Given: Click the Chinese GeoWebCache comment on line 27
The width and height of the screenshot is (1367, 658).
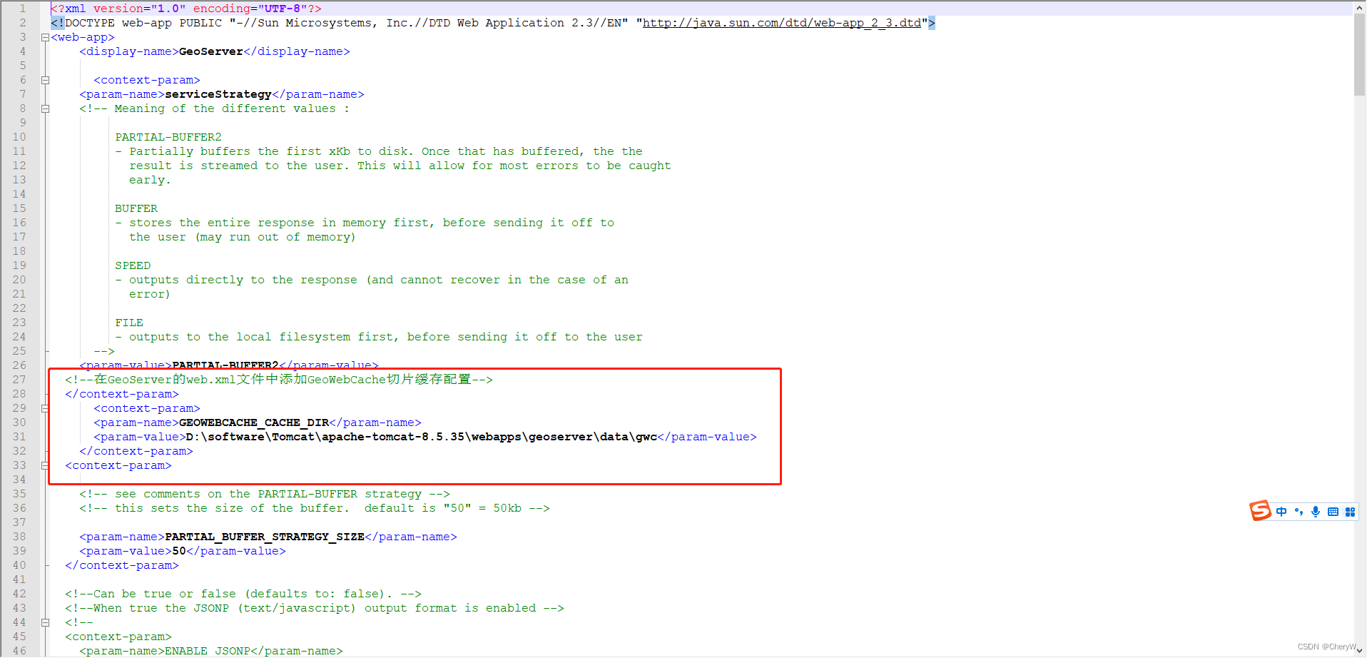Looking at the screenshot, I should click(279, 380).
